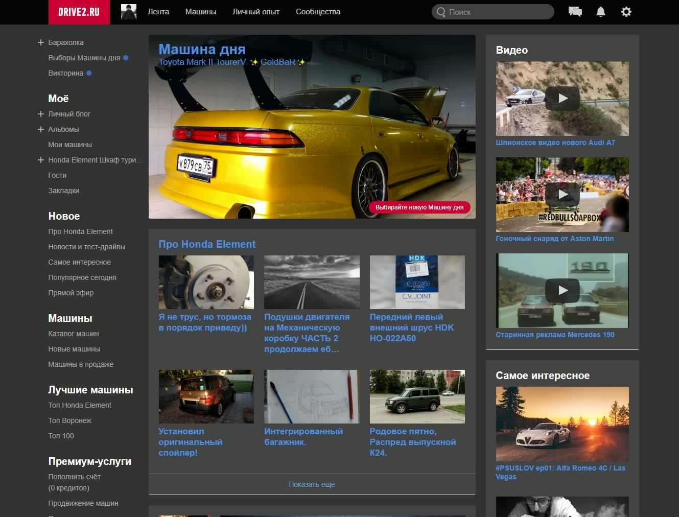Click the search magnifier icon
This screenshot has width=679, height=517.
coord(441,12)
